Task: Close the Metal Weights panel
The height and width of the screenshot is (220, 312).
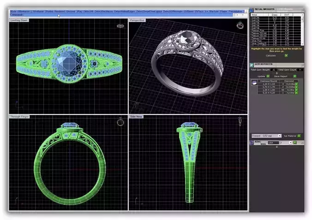Action: [x=302, y=10]
